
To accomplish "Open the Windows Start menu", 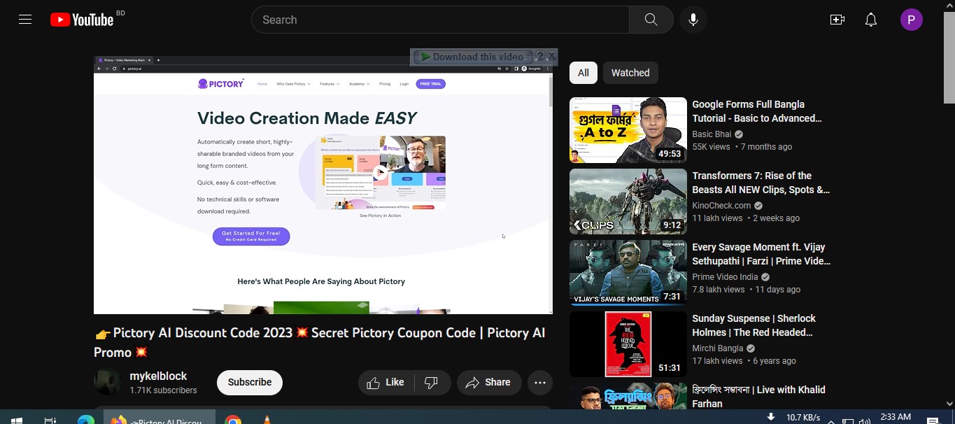I will [x=17, y=419].
